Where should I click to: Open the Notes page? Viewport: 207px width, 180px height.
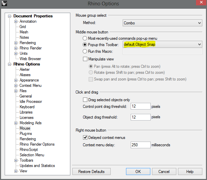click(x=24, y=37)
